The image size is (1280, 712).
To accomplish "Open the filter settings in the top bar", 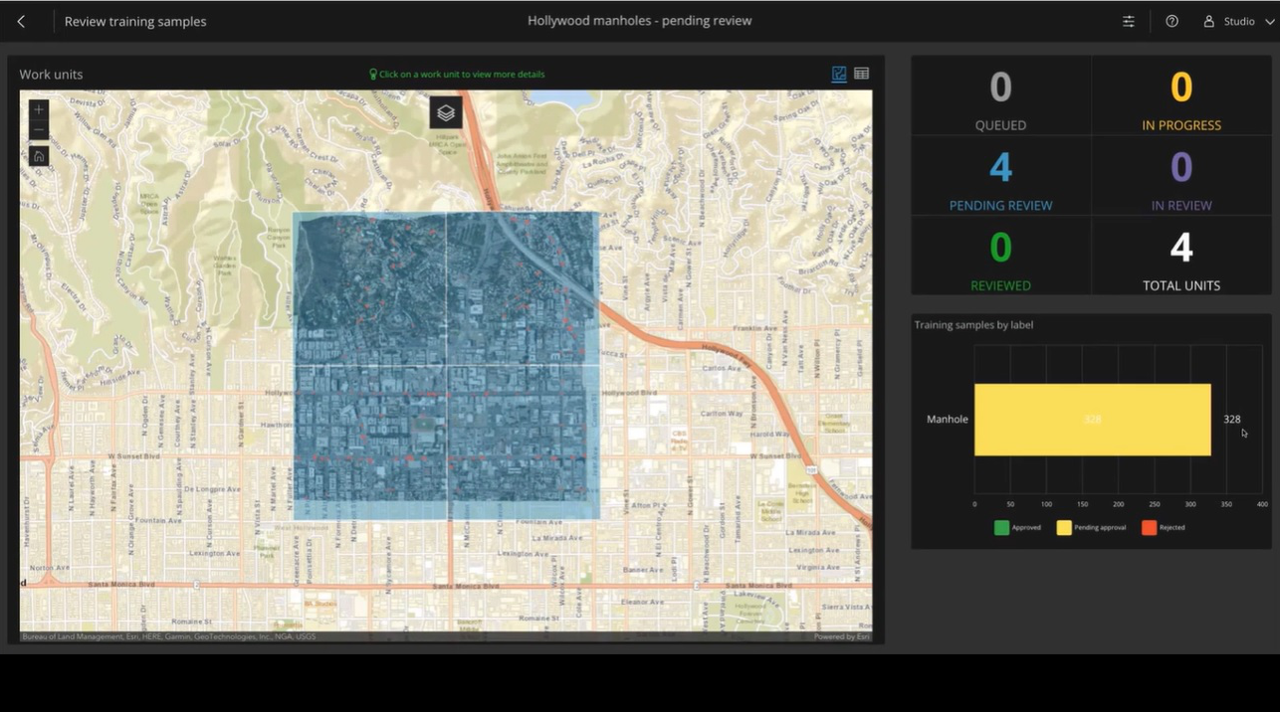I will click(1128, 20).
